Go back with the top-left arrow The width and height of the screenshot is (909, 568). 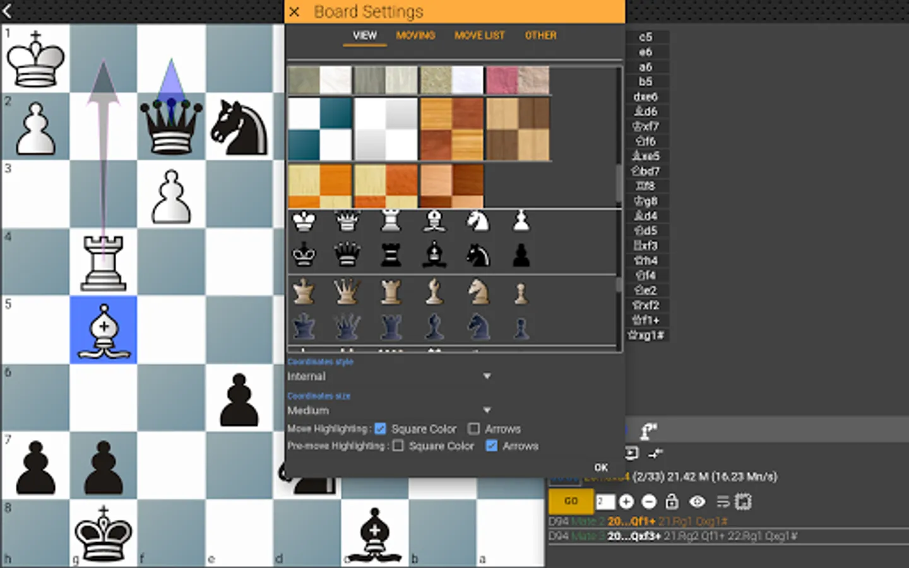8,10
